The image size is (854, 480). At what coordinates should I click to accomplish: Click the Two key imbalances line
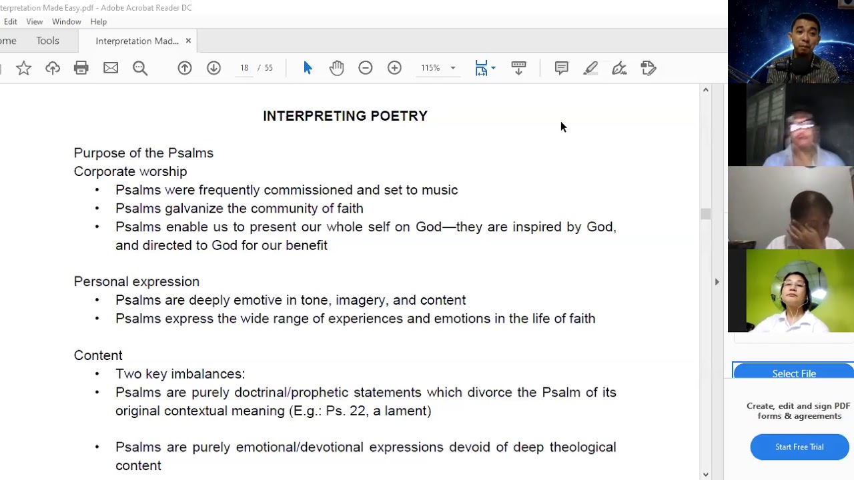(x=180, y=373)
